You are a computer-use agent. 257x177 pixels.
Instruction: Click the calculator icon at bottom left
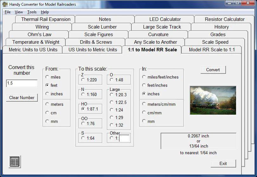[15, 161]
